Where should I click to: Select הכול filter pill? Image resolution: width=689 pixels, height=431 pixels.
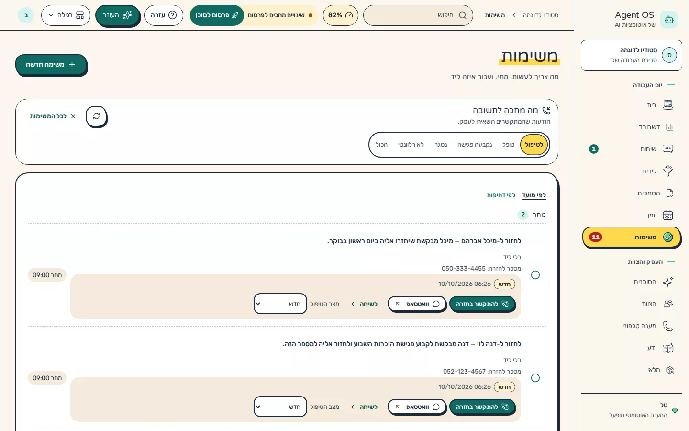(x=381, y=145)
